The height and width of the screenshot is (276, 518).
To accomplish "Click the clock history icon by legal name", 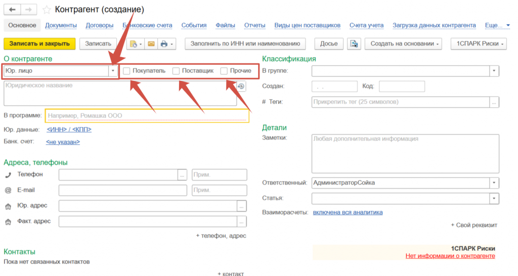I will click(241, 86).
